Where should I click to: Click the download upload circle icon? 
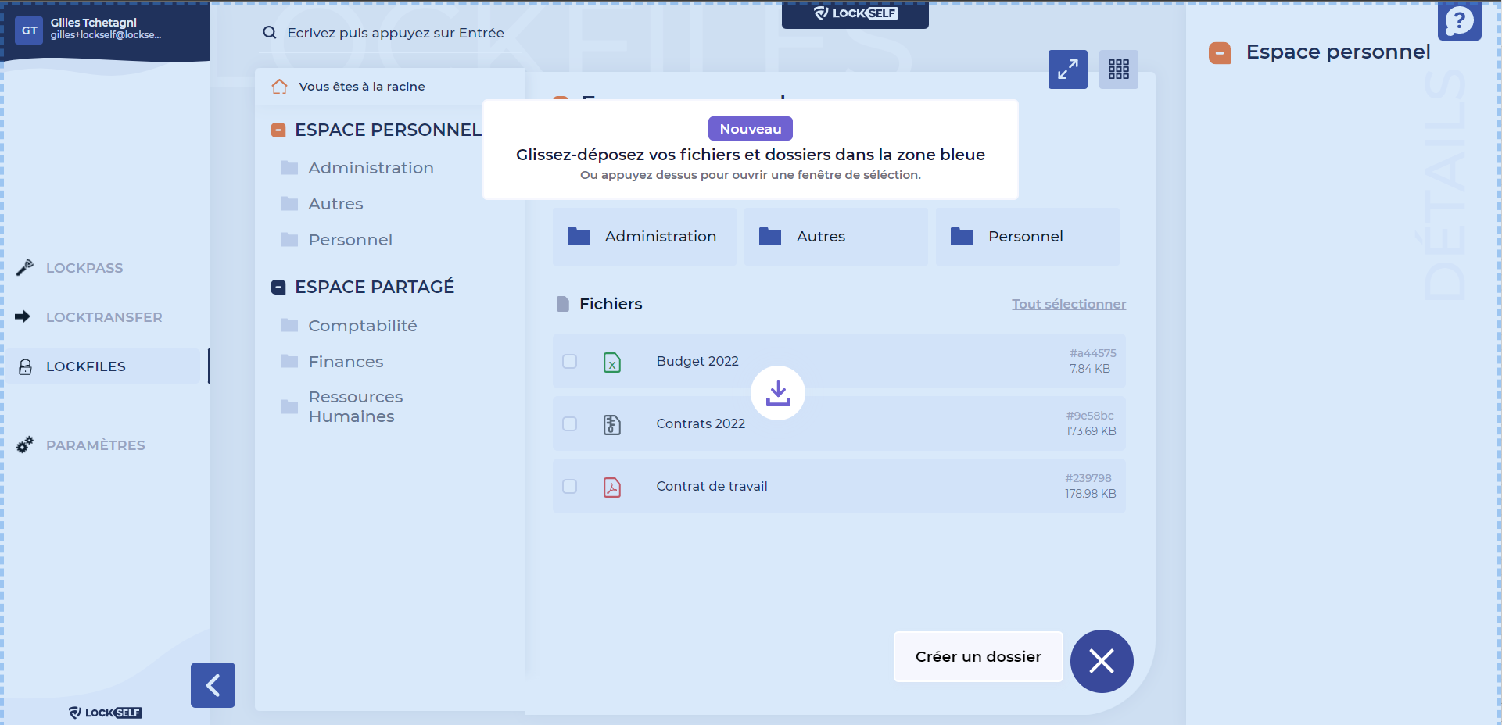point(777,393)
